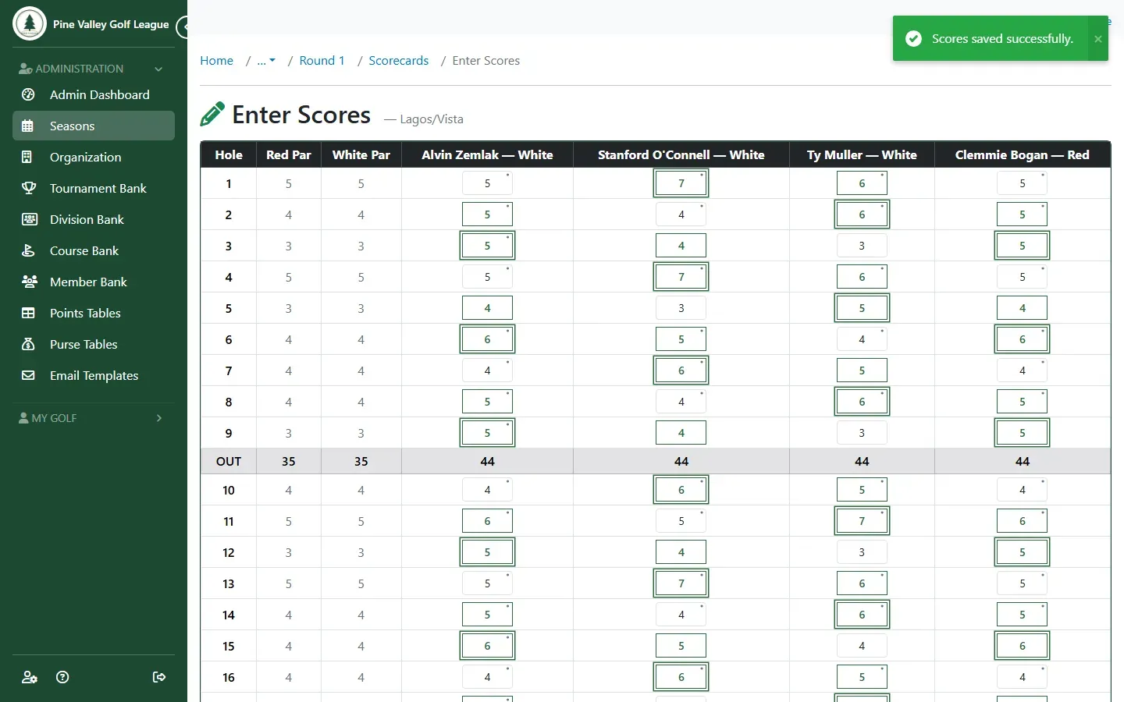Open user settings icon at the sidebar bottom
Screen dimensions: 1124x702
coord(30,677)
